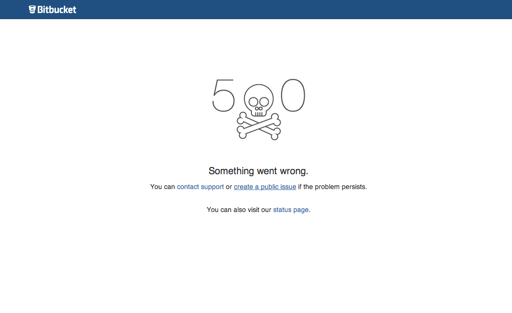Viewport: 512px width, 313px height.
Task: Click the large digit 5 in the error graphic
Action: click(x=223, y=95)
